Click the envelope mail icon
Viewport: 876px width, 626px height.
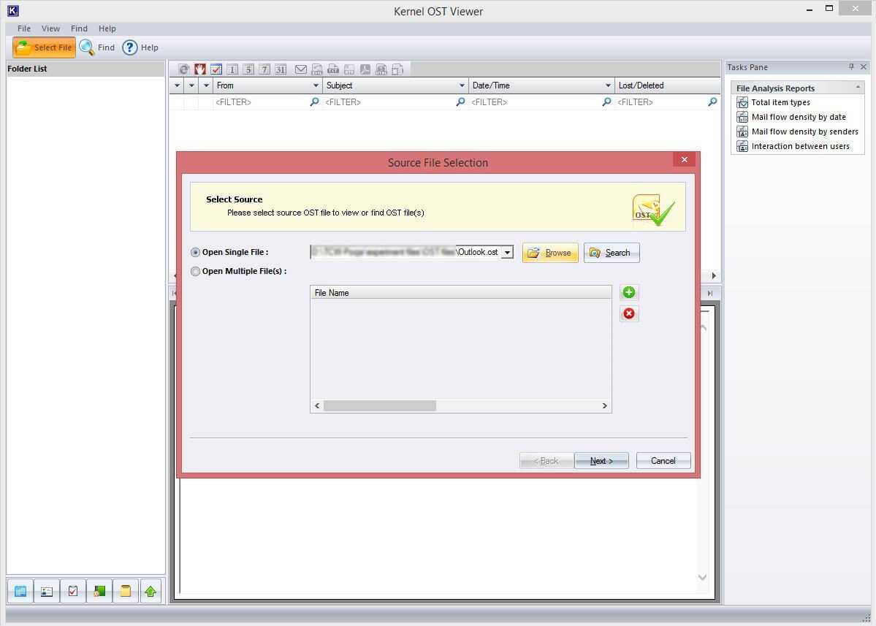[x=300, y=69]
